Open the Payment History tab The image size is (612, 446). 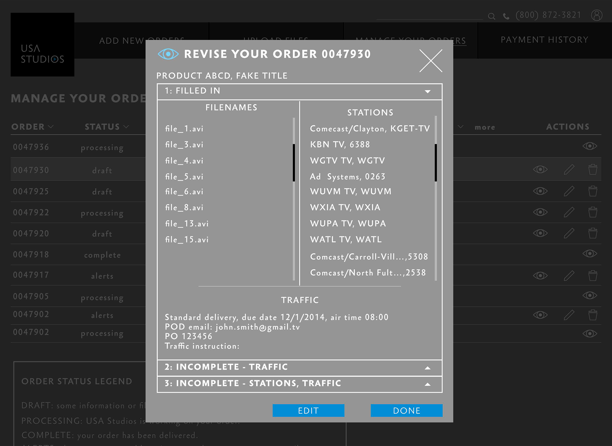pyautogui.click(x=544, y=40)
